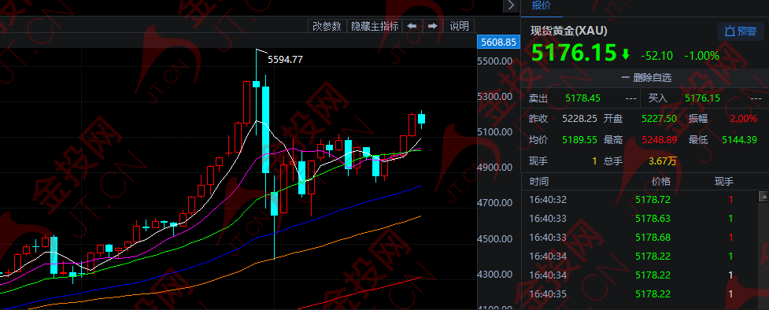Click the left arrow chart navigation button
Image resolution: width=769 pixels, height=310 pixels.
[412, 26]
